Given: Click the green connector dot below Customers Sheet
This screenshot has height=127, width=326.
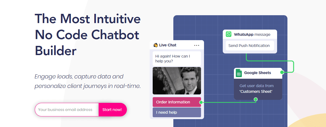Looking at the screenshot, I should click(x=255, y=99).
